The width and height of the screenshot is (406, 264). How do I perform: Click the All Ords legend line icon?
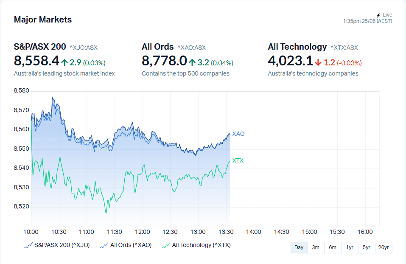pyautogui.click(x=104, y=245)
